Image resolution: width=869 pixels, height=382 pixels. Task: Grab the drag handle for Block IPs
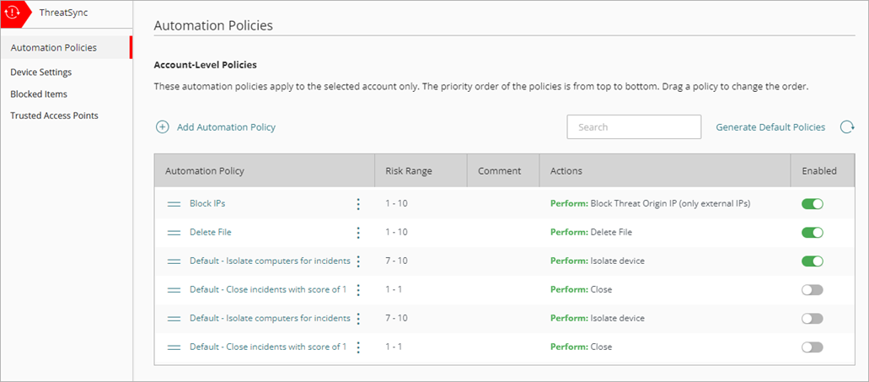174,204
